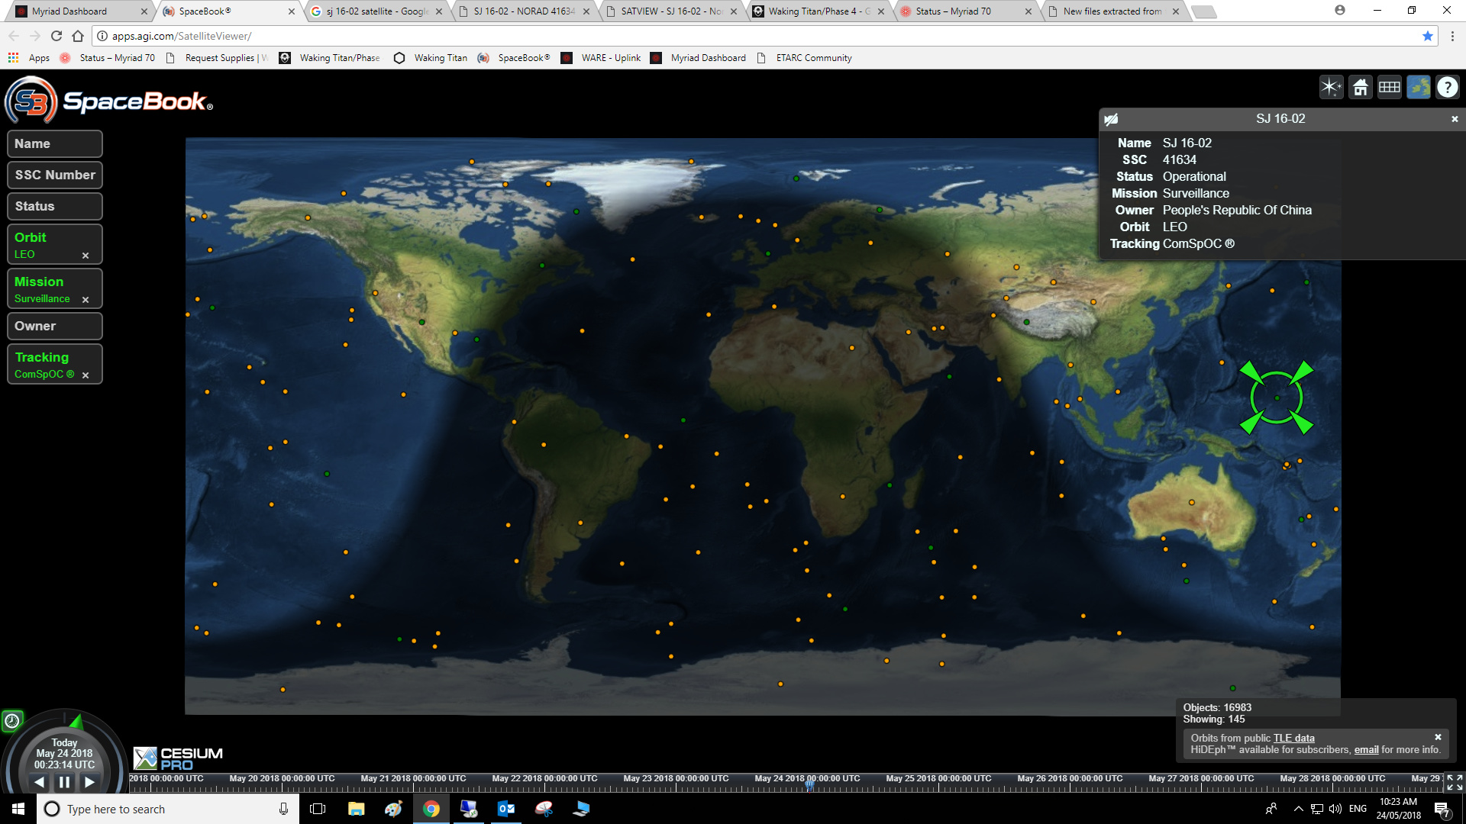Play the animation in reverse
The image size is (1466, 824).
[40, 782]
